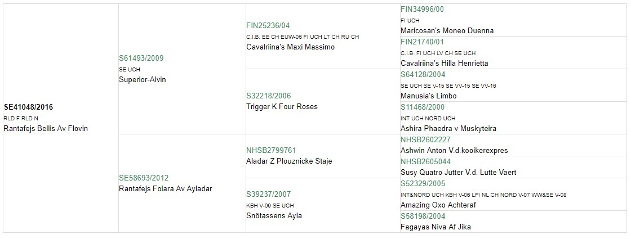
Task: Open the S39237/2007 registration link
Action: [268, 195]
